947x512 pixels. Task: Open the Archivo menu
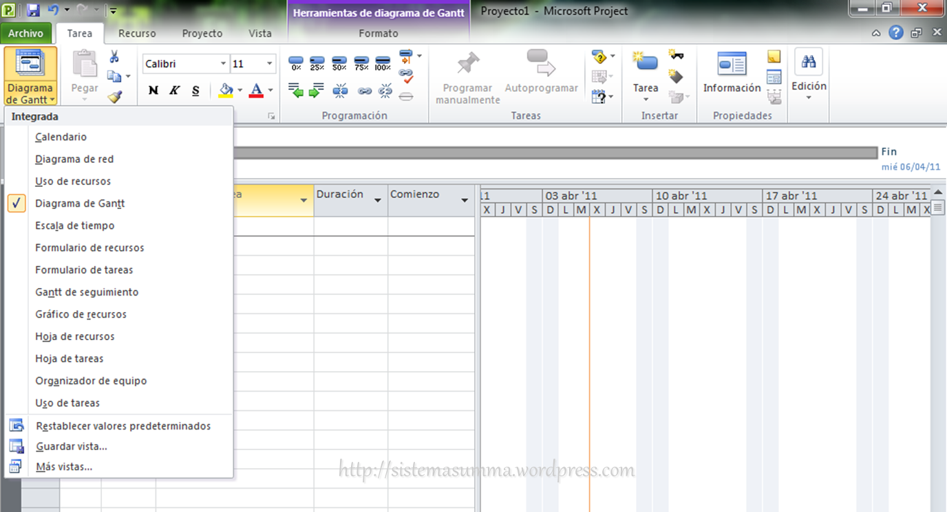pyautogui.click(x=26, y=32)
